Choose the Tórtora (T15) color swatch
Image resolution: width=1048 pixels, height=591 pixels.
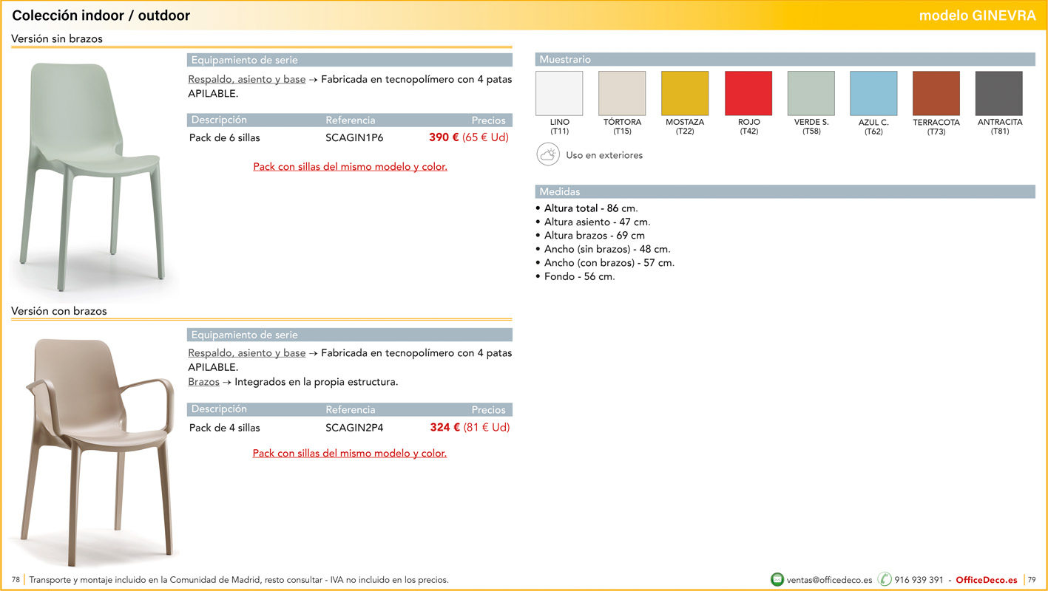(x=622, y=94)
